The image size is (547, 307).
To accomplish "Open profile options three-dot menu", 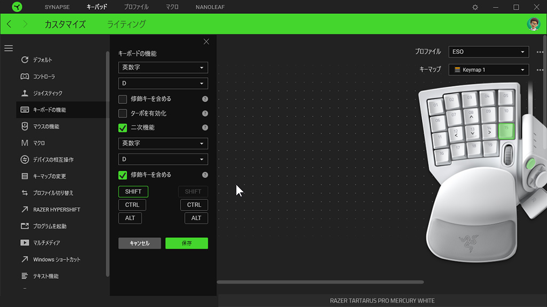I will point(540,52).
